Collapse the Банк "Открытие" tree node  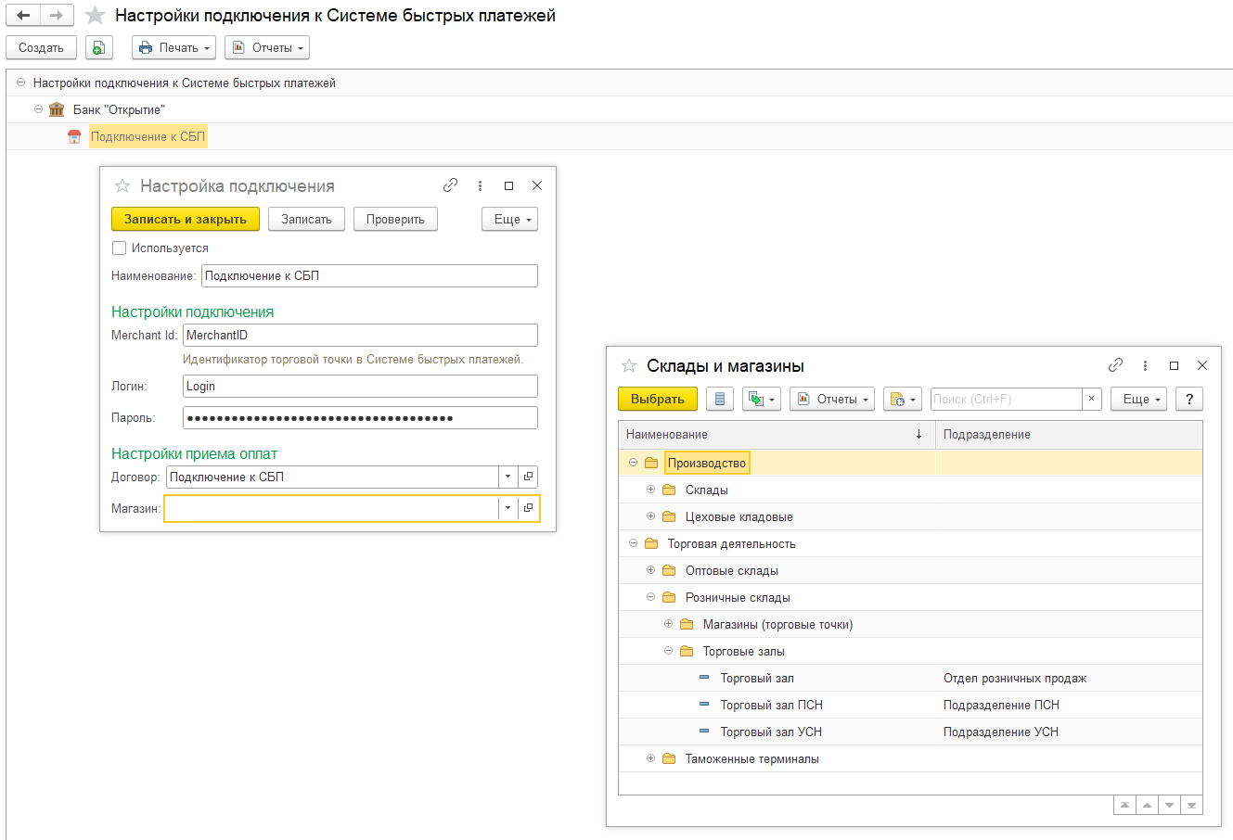(39, 109)
